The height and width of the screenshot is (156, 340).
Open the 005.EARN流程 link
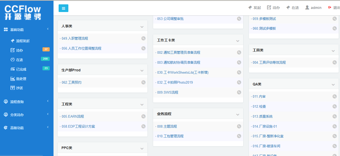pos(73,116)
